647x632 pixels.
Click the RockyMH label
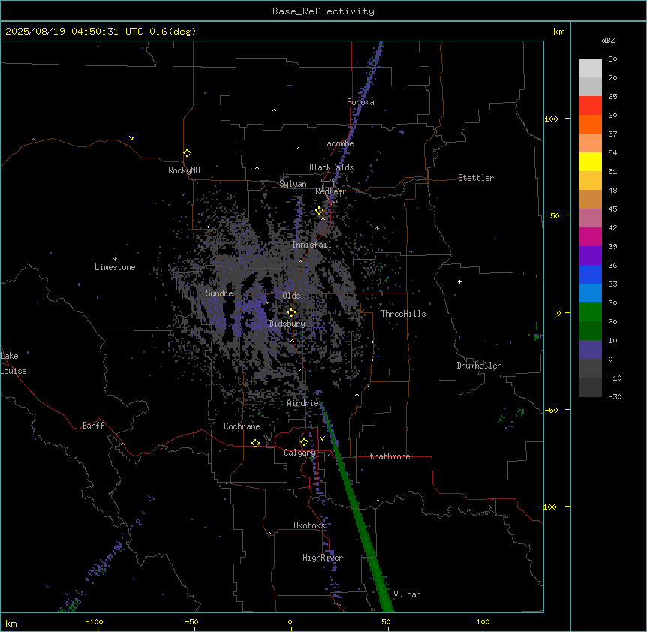[x=184, y=170]
